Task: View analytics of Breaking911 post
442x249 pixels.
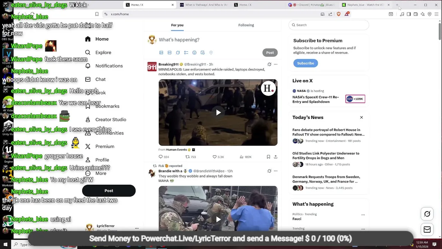Action: [246, 157]
